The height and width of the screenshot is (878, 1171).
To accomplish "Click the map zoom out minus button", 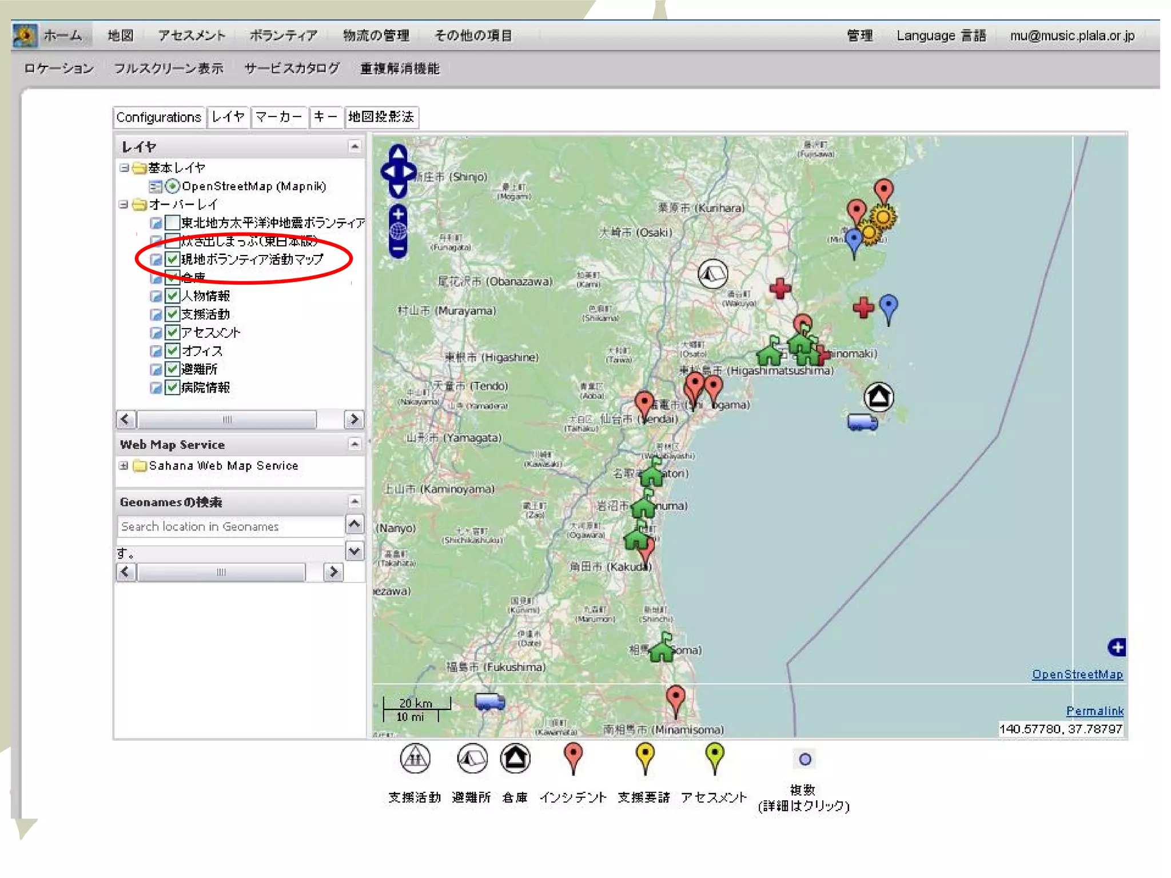I will tap(398, 249).
